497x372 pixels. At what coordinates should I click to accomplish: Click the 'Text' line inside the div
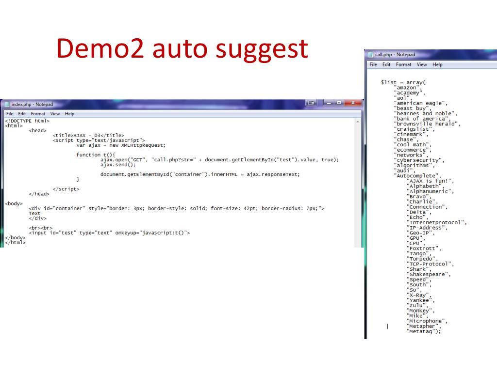pyautogui.click(x=34, y=213)
